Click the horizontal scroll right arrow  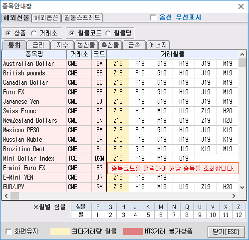pos(234,196)
